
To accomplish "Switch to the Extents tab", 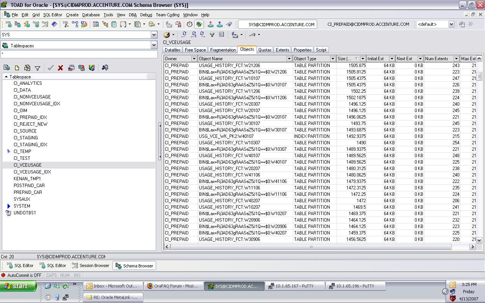I will pos(282,50).
